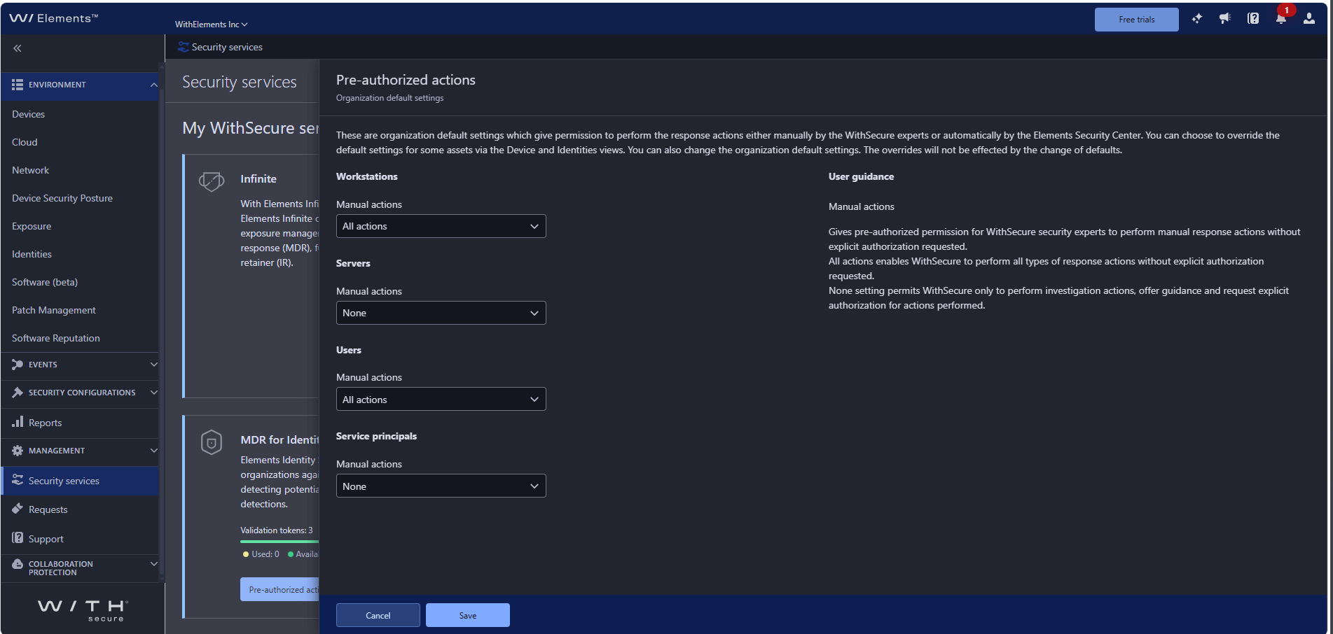Open Users Manual actions dropdown

441,400
